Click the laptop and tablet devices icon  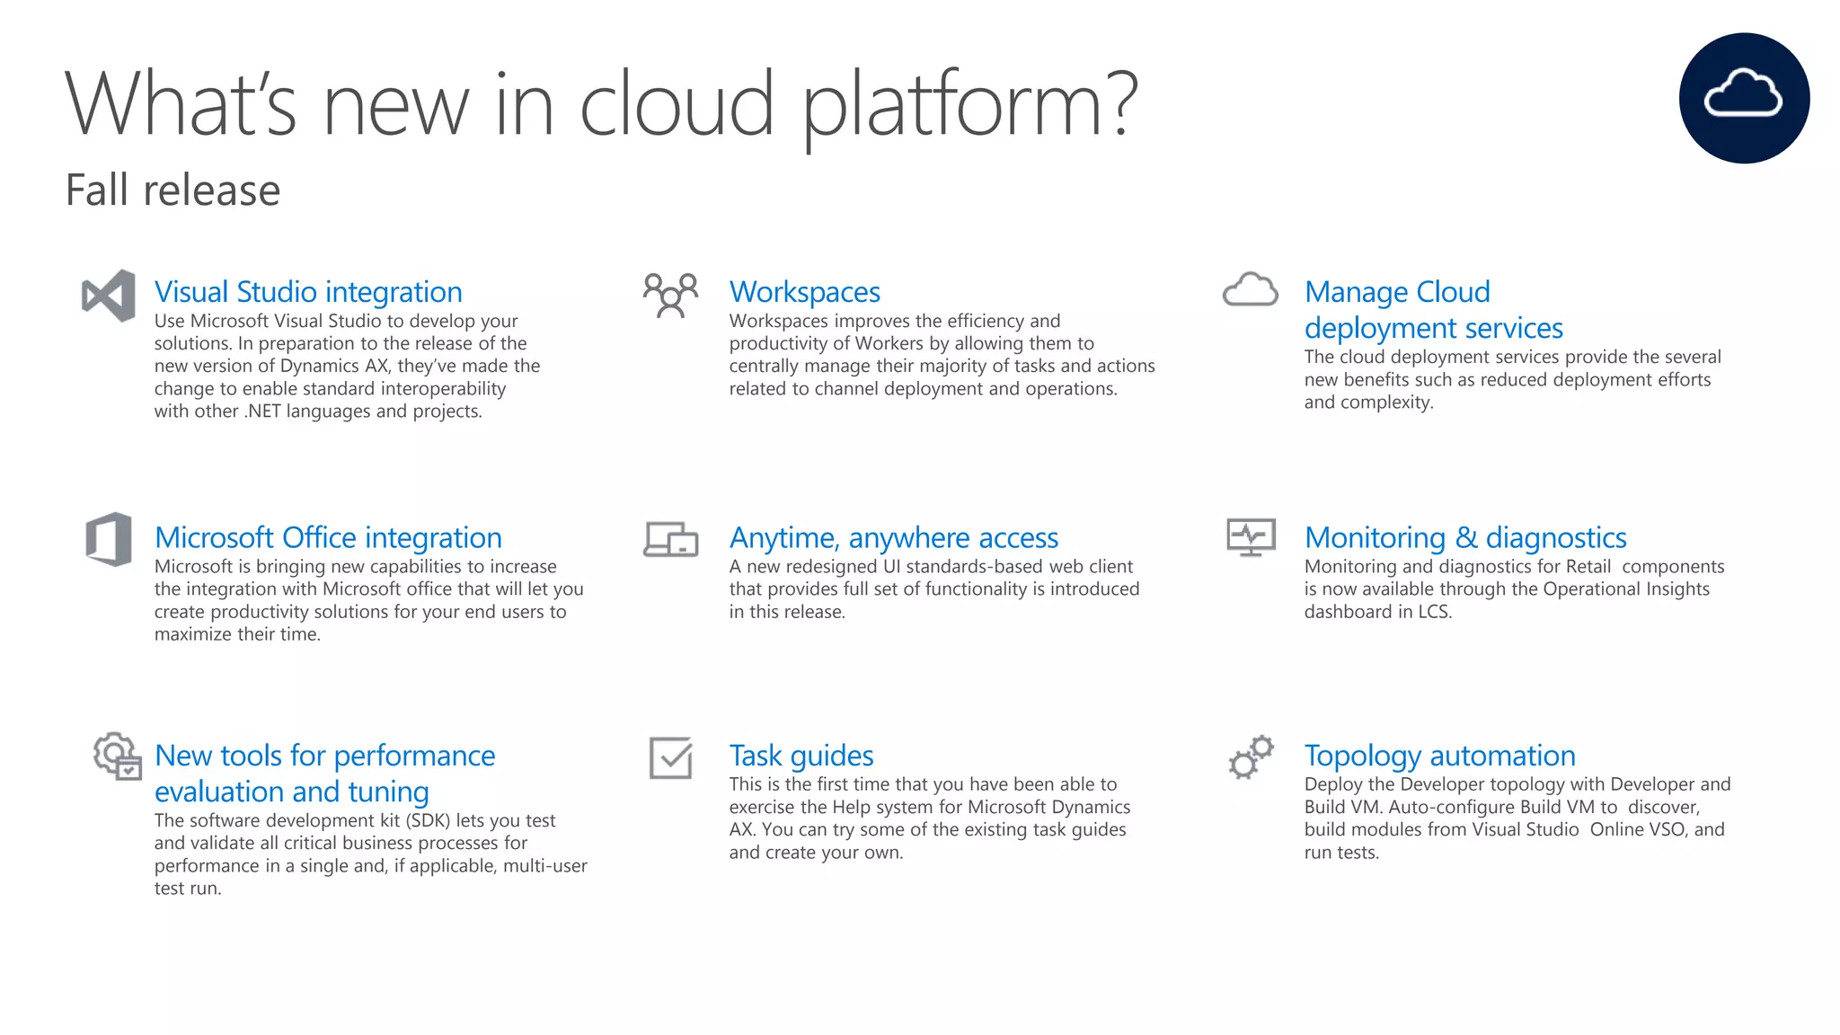click(670, 539)
